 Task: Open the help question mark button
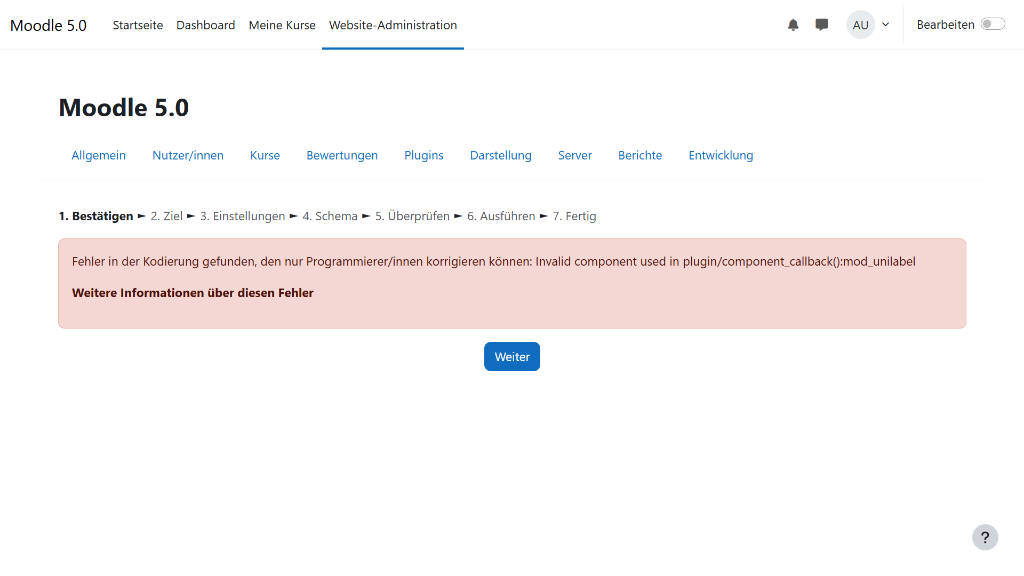click(x=985, y=537)
